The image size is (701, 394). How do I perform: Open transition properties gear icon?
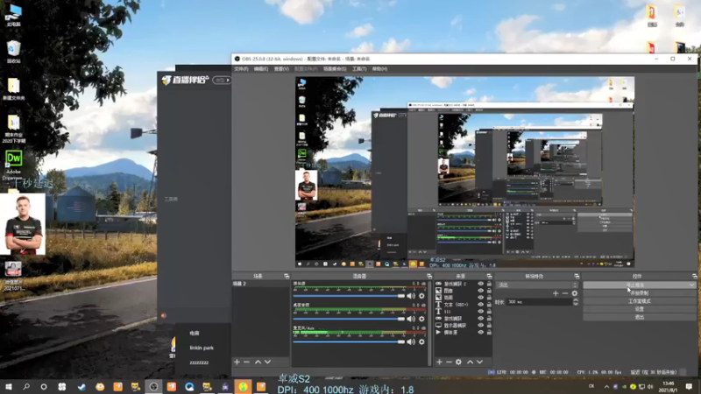(x=575, y=293)
